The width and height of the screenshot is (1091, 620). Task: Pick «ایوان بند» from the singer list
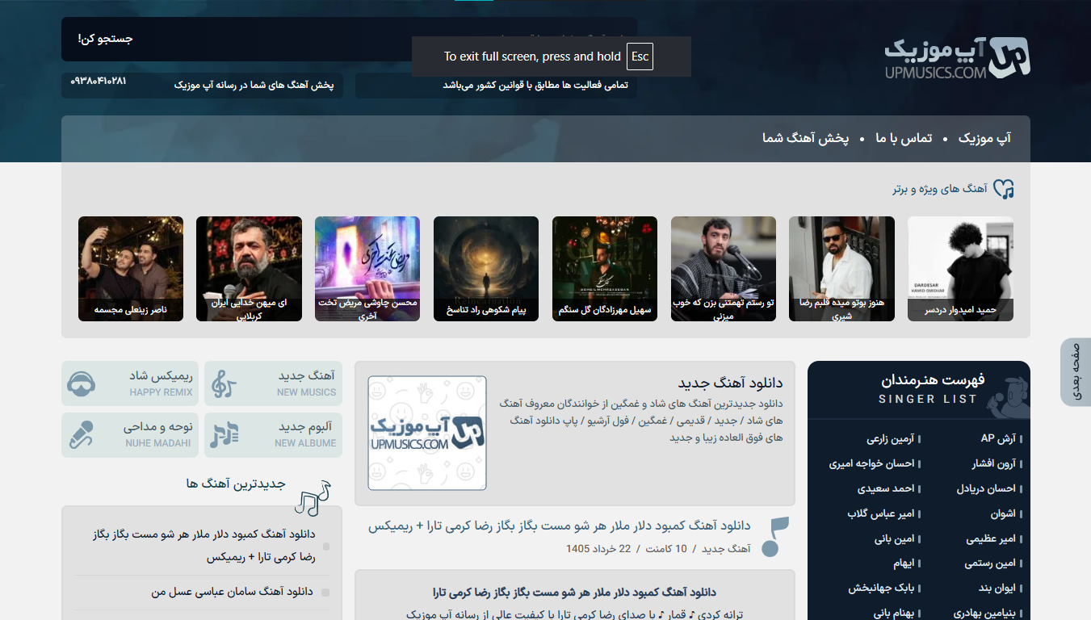[x=997, y=589]
